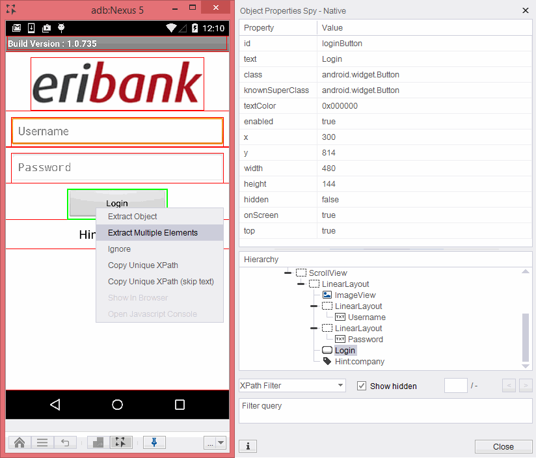Image resolution: width=536 pixels, height=458 pixels.
Task: Click the Home icon in device toolbar
Action: point(20,442)
